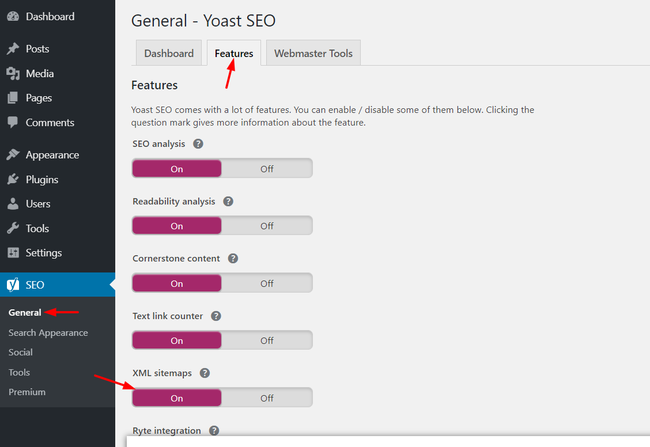Click the Tools wrench icon
Image resolution: width=650 pixels, height=447 pixels.
(x=13, y=228)
